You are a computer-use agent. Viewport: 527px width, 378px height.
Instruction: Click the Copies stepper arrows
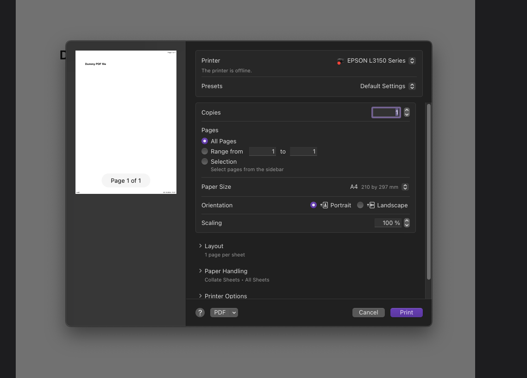coord(407,112)
